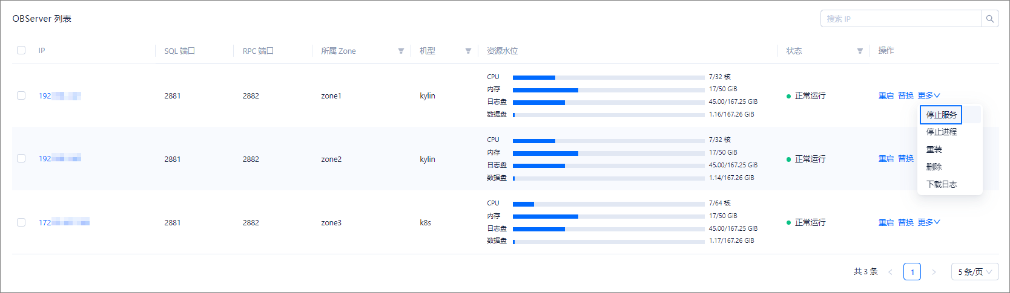
Task: Select page 1 in pagination
Action: pos(912,272)
